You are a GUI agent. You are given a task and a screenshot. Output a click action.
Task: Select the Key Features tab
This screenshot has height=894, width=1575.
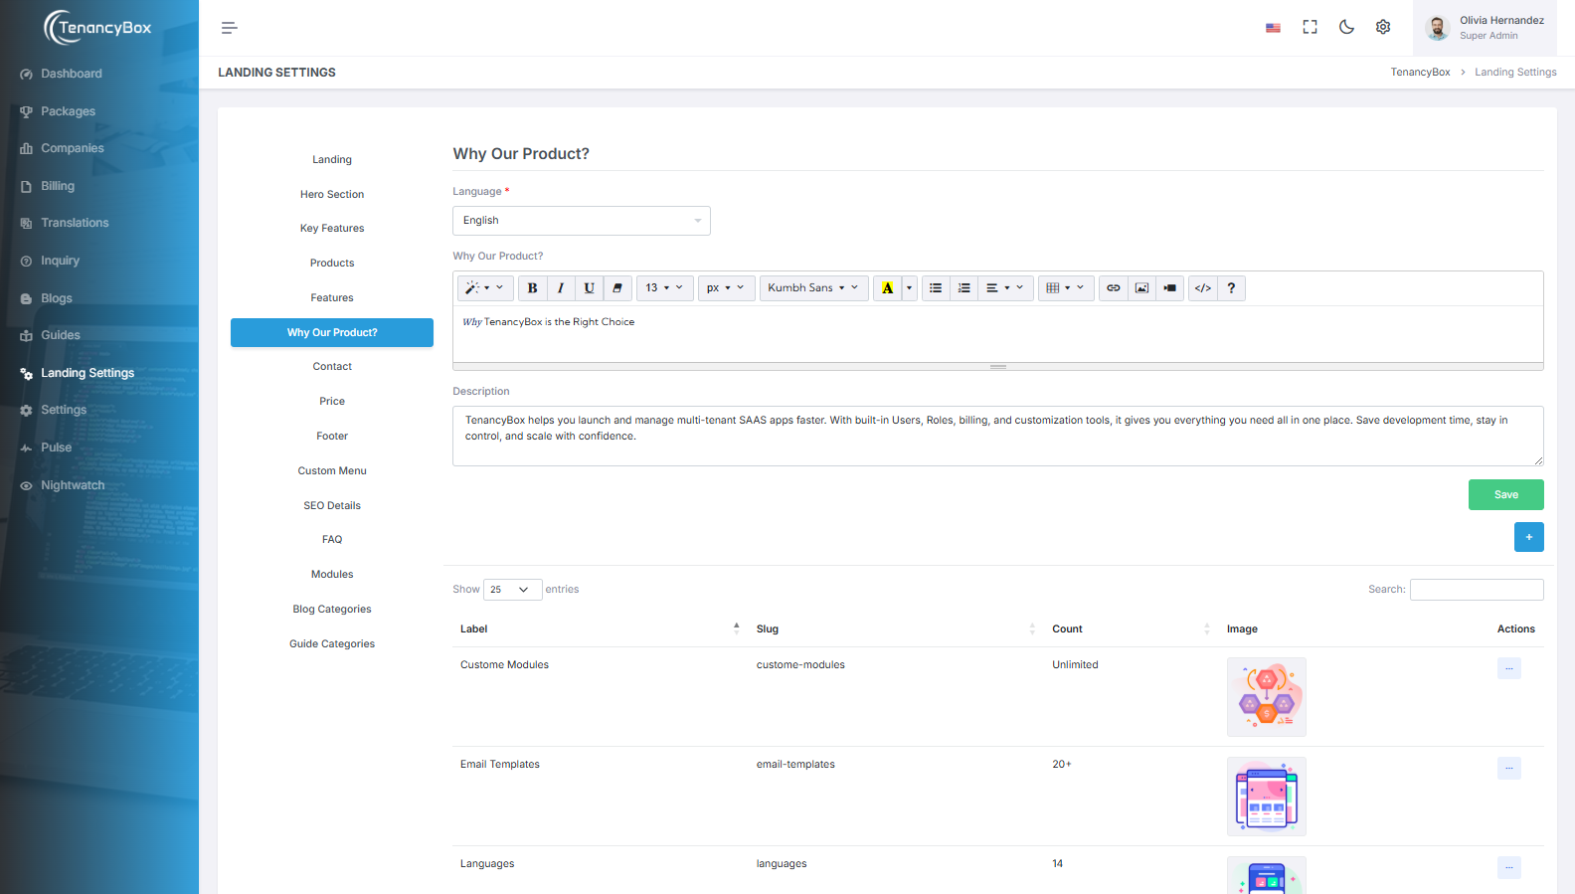332,228
